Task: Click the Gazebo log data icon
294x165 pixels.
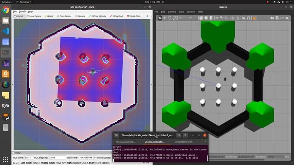Action: click(x=277, y=18)
